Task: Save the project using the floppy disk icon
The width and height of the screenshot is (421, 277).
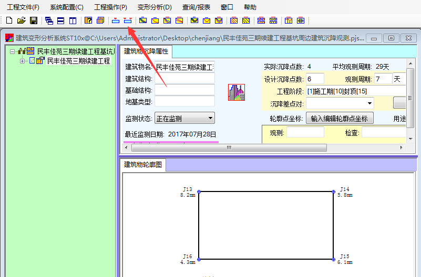Action: coord(33,20)
